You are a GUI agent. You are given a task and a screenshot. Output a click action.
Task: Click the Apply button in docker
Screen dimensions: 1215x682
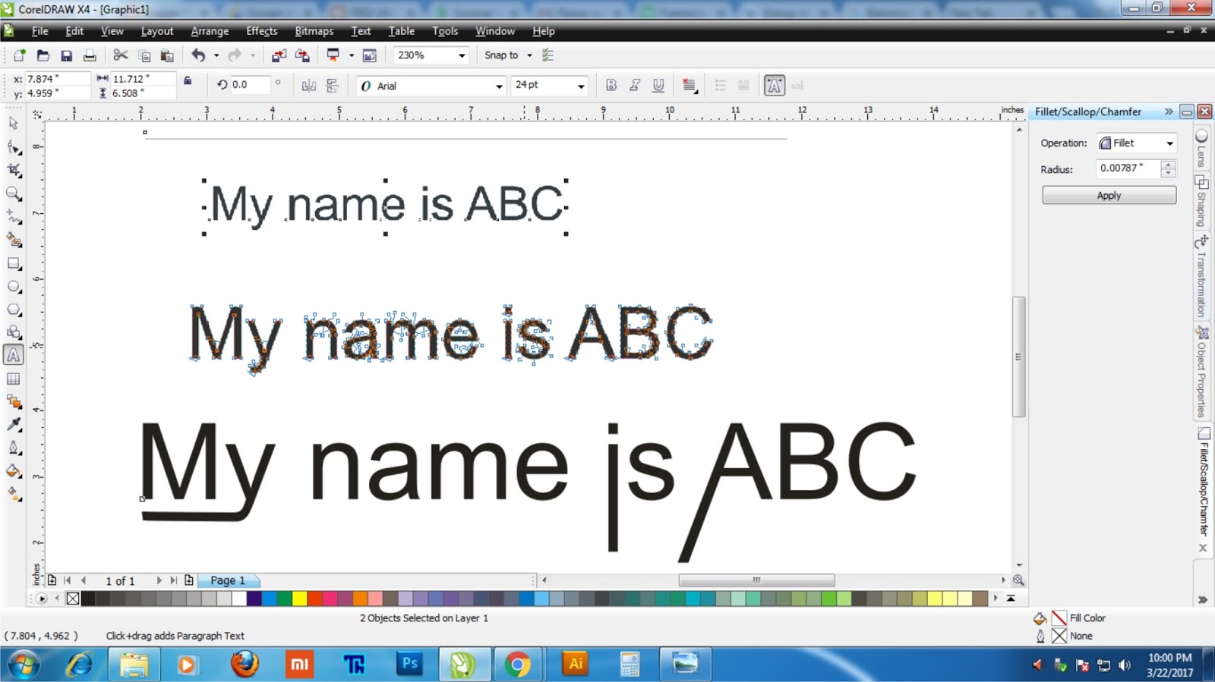point(1109,195)
